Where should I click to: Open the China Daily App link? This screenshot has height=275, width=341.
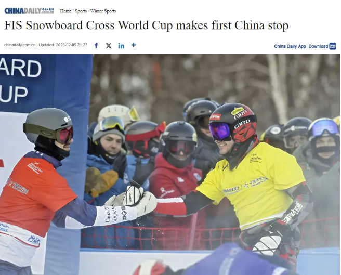[290, 46]
